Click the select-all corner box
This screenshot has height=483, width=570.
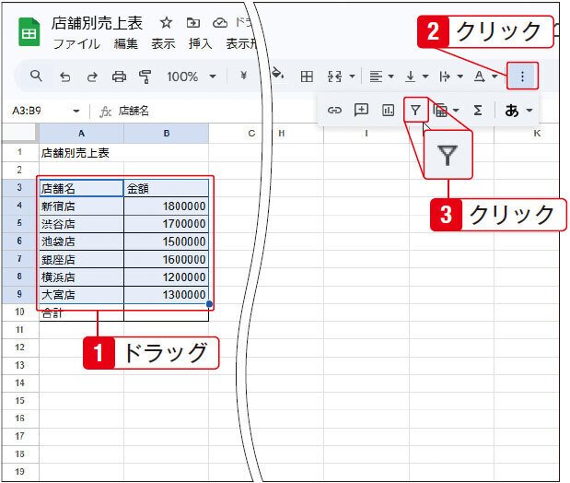(19, 134)
